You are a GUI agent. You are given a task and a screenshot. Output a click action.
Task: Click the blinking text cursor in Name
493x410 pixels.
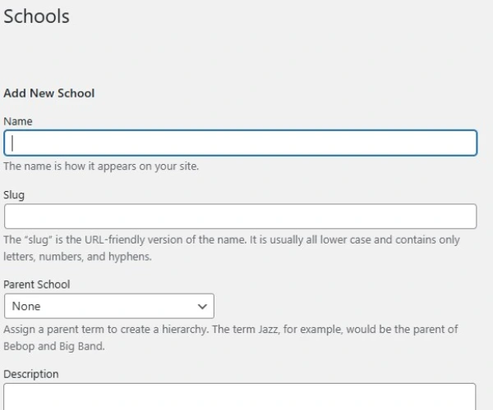point(12,143)
